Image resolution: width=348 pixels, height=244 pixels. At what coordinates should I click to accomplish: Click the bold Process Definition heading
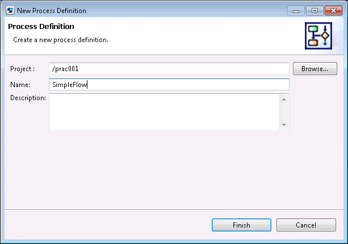[41, 27]
